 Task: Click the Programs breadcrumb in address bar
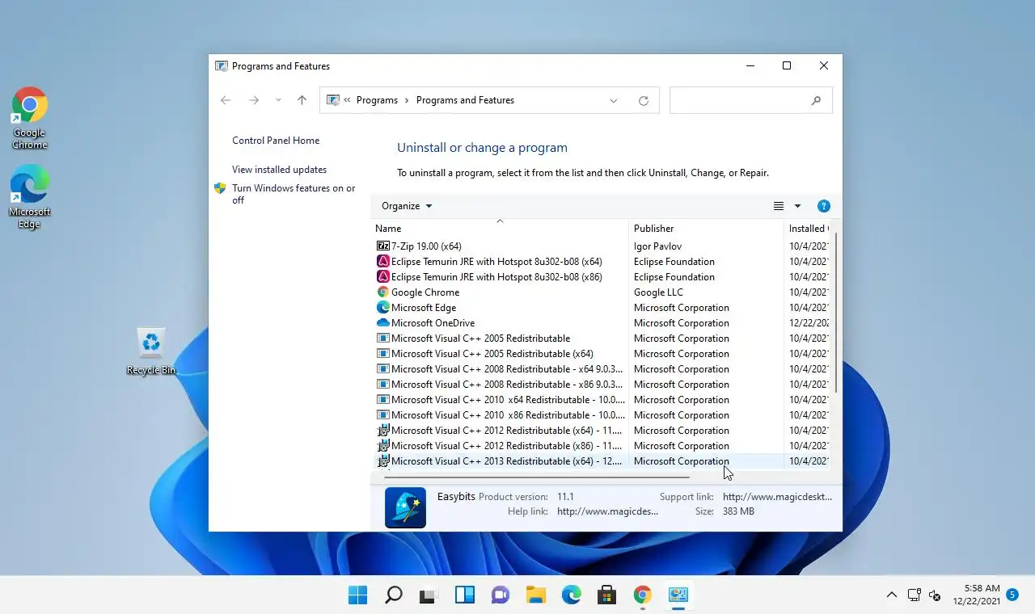(377, 100)
